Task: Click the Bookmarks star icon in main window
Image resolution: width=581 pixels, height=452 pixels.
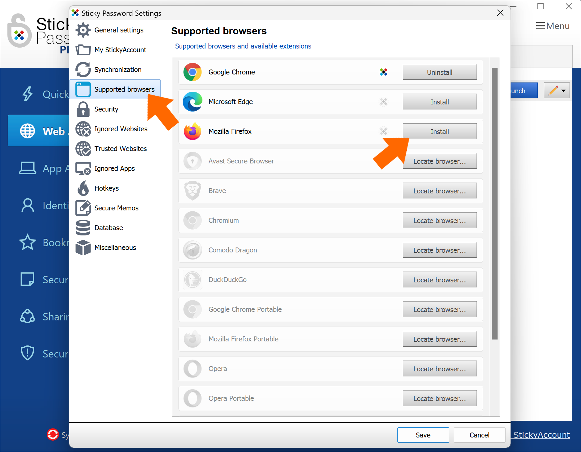Action: coord(28,242)
